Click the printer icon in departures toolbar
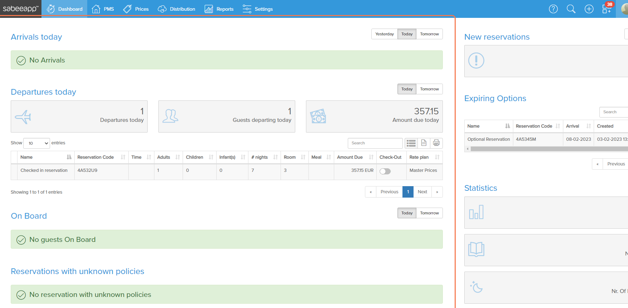This screenshot has width=628, height=308. 436,143
